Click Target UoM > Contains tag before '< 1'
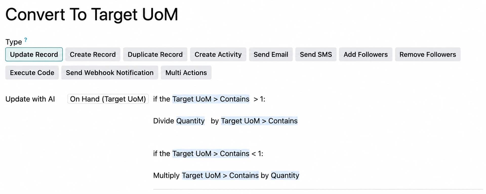This screenshot has width=486, height=194. (211, 153)
